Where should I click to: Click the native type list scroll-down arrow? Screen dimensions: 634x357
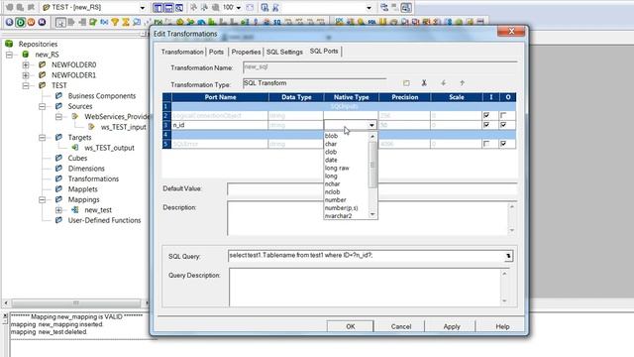[372, 214]
